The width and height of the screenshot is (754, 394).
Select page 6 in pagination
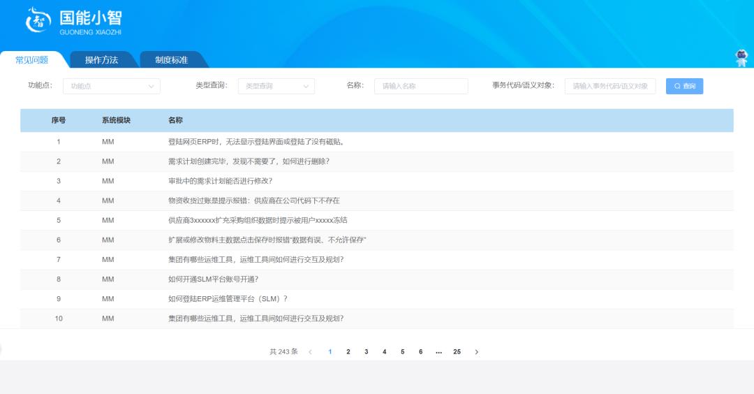[x=420, y=352]
